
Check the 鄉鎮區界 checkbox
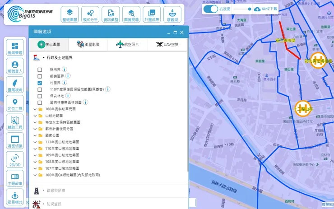(40, 76)
